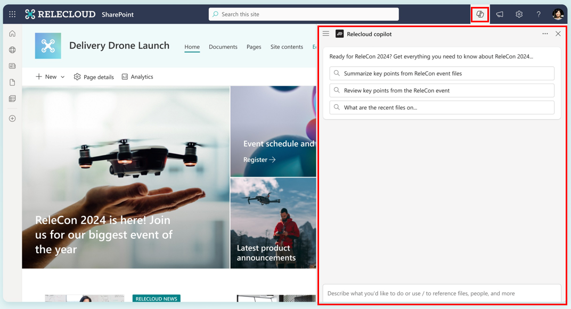Click the announcements megaphone icon
The height and width of the screenshot is (309, 571).
[x=500, y=14]
